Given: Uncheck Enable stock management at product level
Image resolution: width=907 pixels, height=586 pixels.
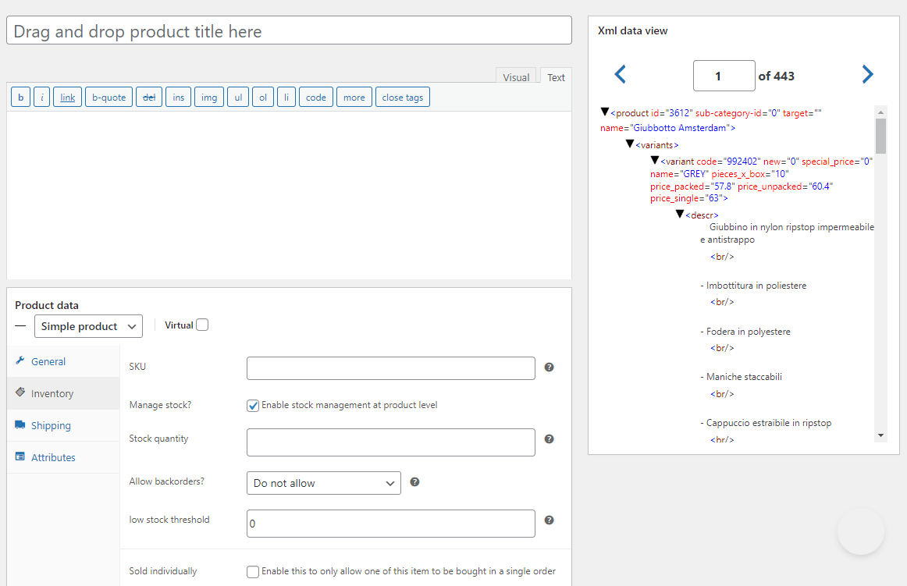Looking at the screenshot, I should [253, 406].
